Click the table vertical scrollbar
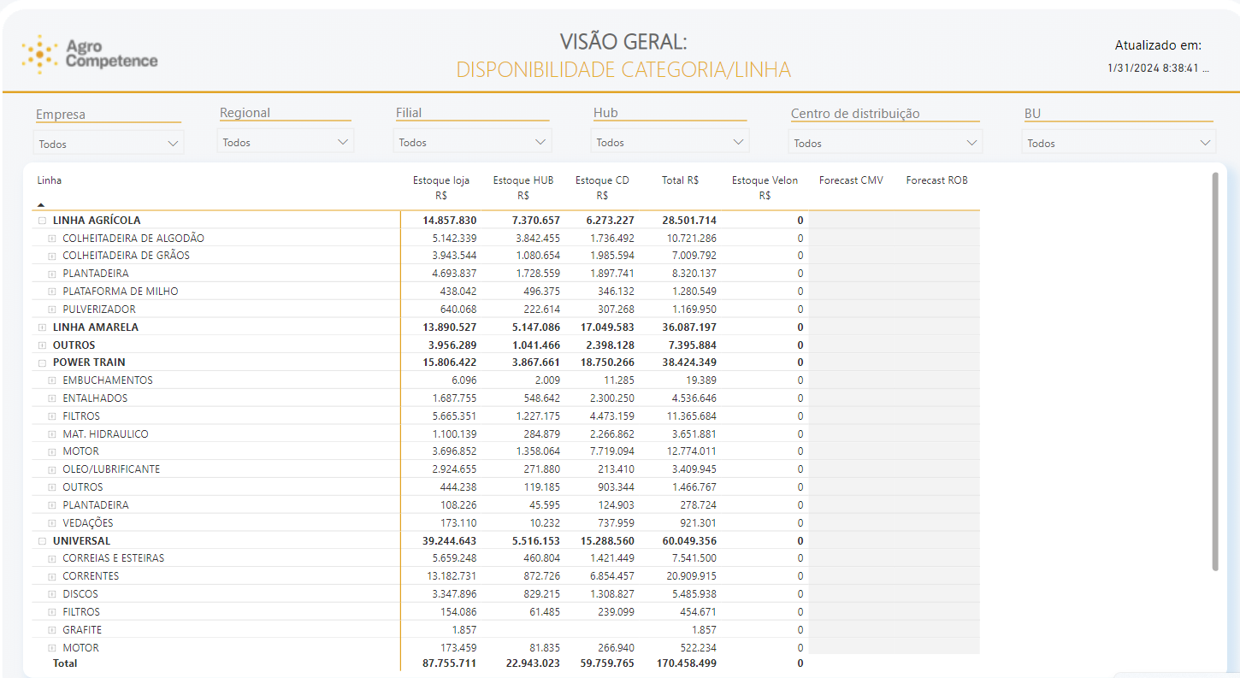Screen dimensions: 1240x678 [1215, 371]
